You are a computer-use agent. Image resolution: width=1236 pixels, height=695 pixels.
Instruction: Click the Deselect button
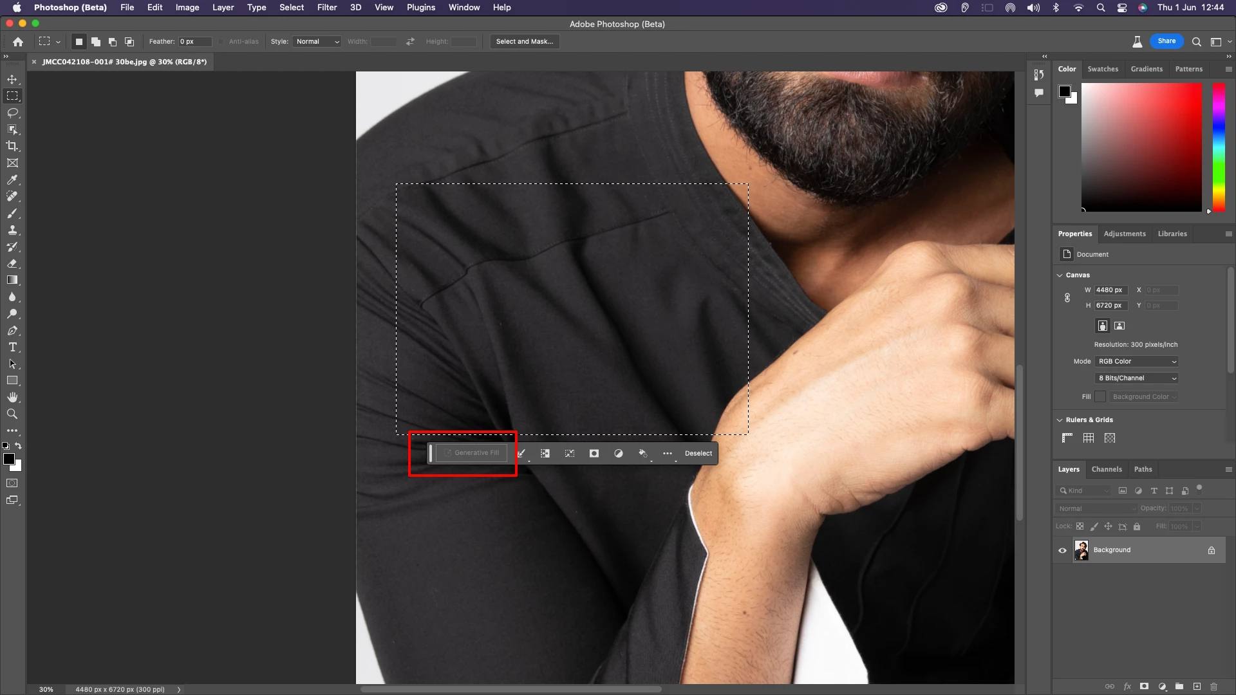pyautogui.click(x=698, y=454)
